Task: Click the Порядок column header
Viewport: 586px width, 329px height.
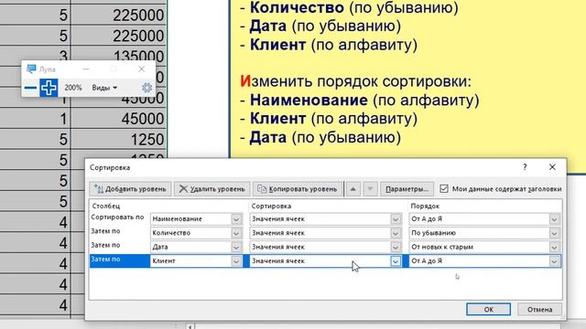Action: coord(425,206)
